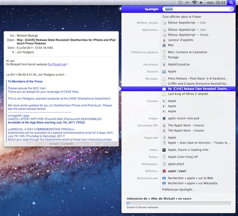Click Rechercher apple sur Wikipedia icon

pos(164,183)
